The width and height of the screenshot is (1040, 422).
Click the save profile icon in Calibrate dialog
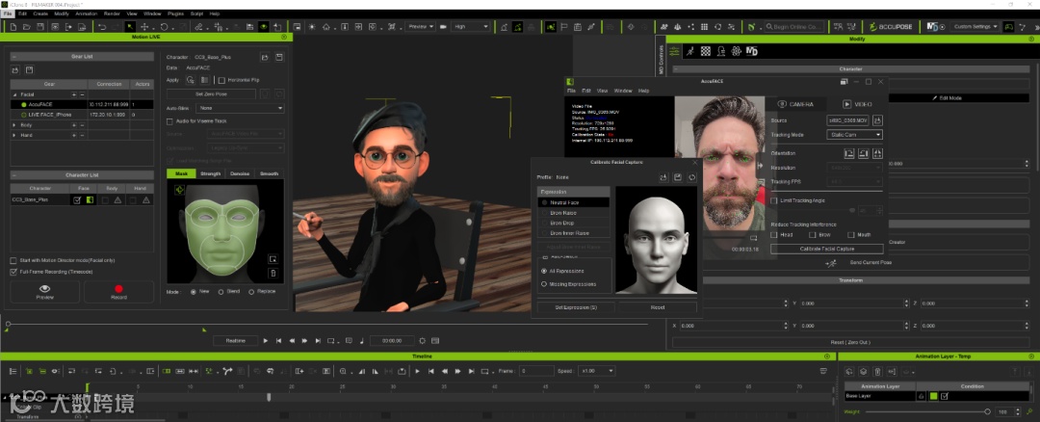[x=678, y=177]
